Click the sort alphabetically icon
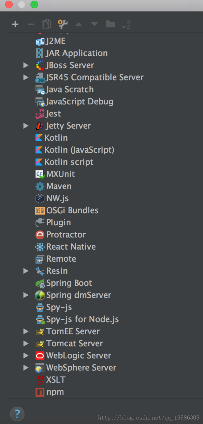Image resolution: width=203 pixels, height=424 pixels. point(126,24)
